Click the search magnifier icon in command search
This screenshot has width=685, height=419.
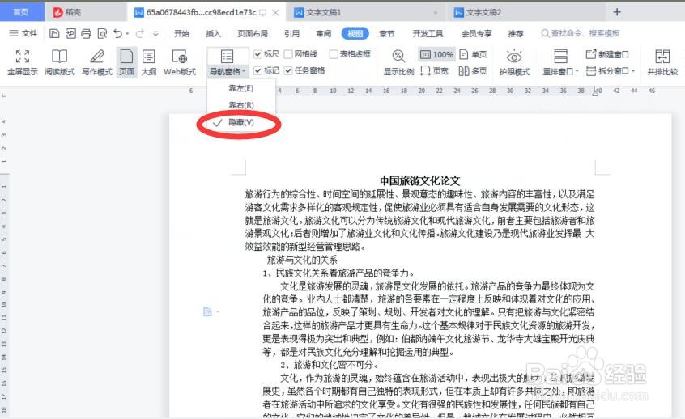(x=545, y=33)
